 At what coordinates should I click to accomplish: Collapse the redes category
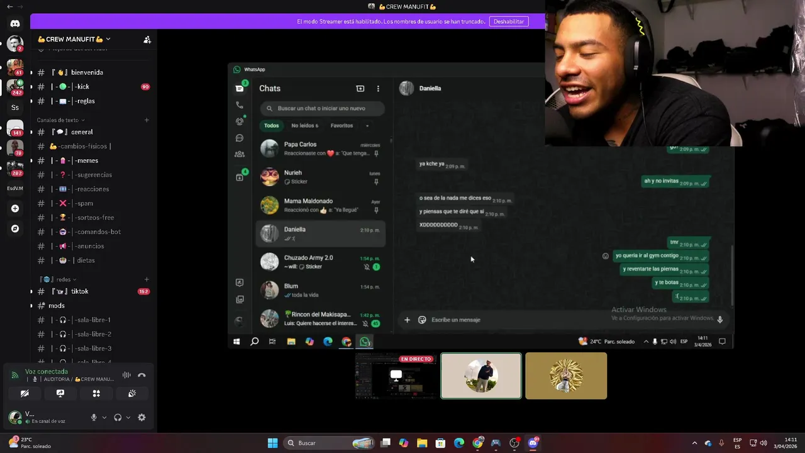coord(58,279)
